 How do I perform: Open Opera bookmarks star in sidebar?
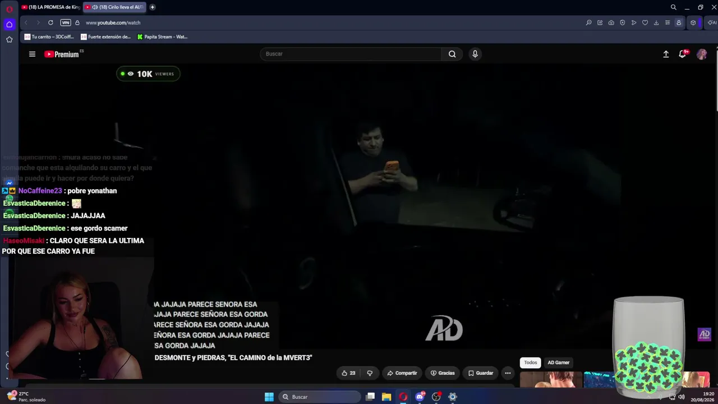[x=10, y=40]
